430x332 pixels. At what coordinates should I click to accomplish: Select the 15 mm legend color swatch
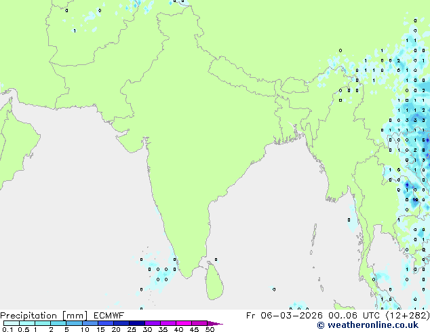pyautogui.click(x=106, y=323)
